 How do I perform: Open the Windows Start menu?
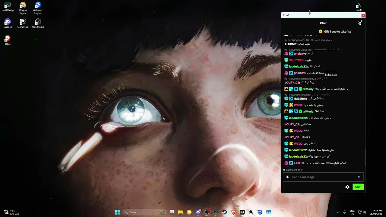pos(117,212)
